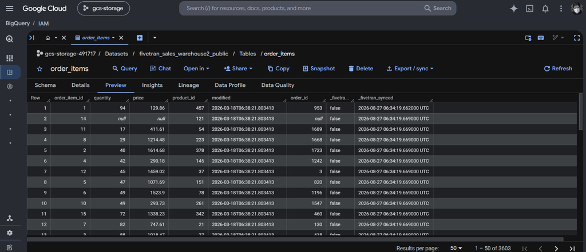Focus the resources search field
Screen dimensions: 586x252
click(x=301, y=8)
